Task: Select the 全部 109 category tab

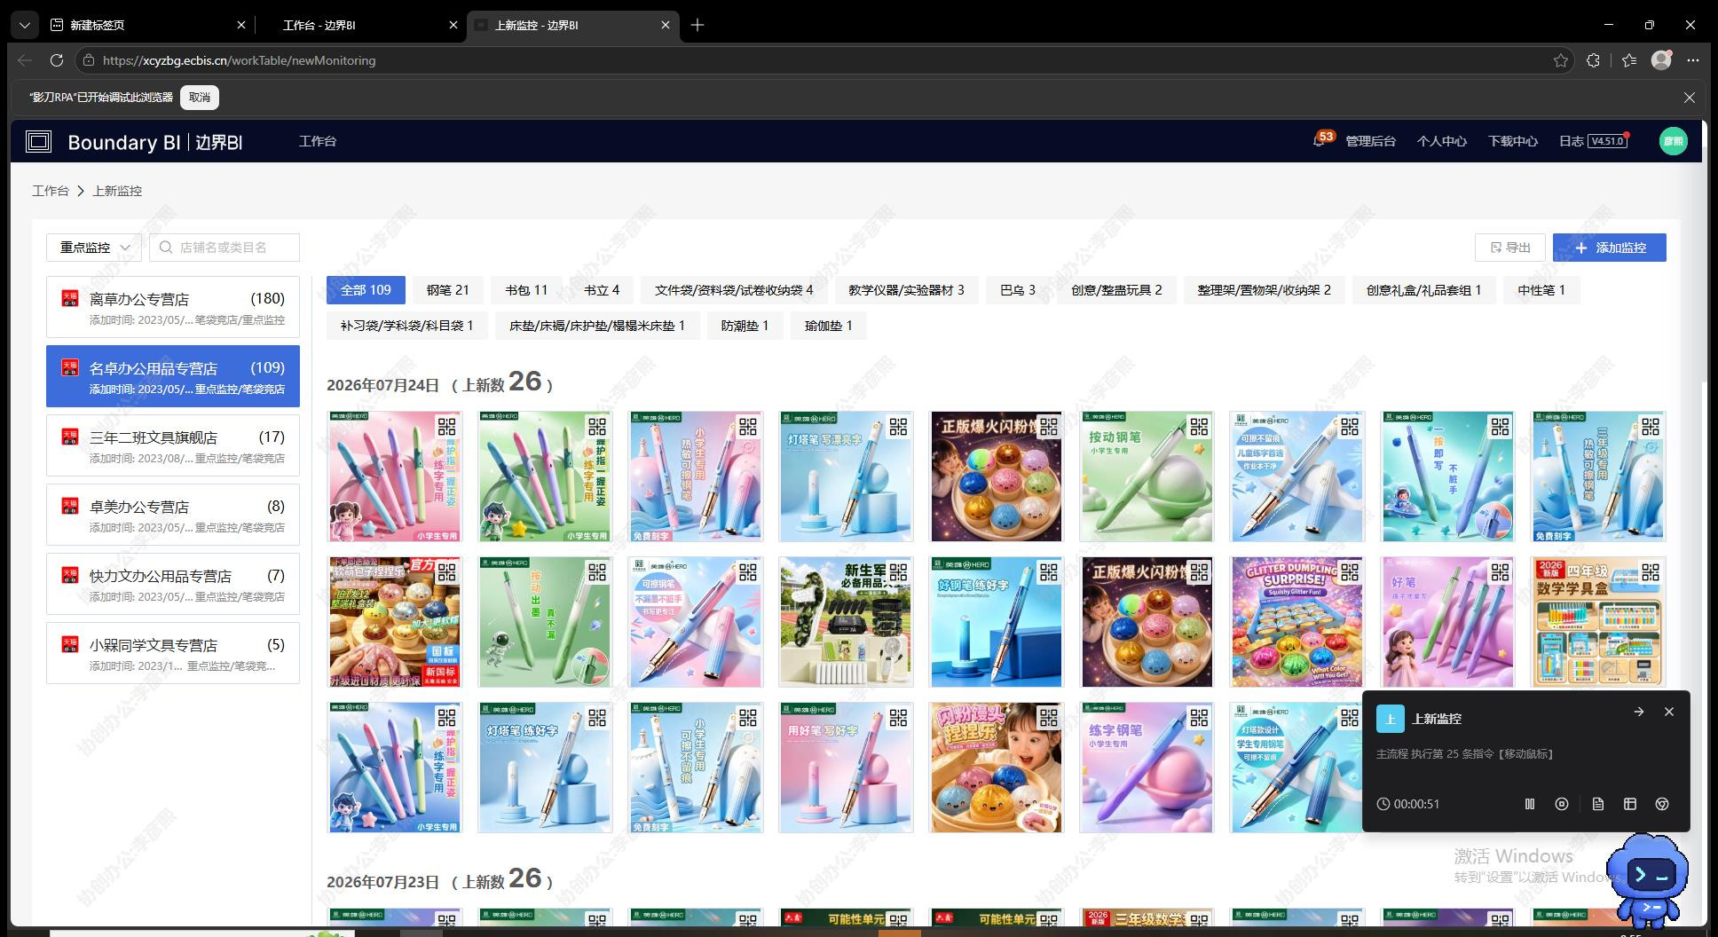Action: (366, 290)
